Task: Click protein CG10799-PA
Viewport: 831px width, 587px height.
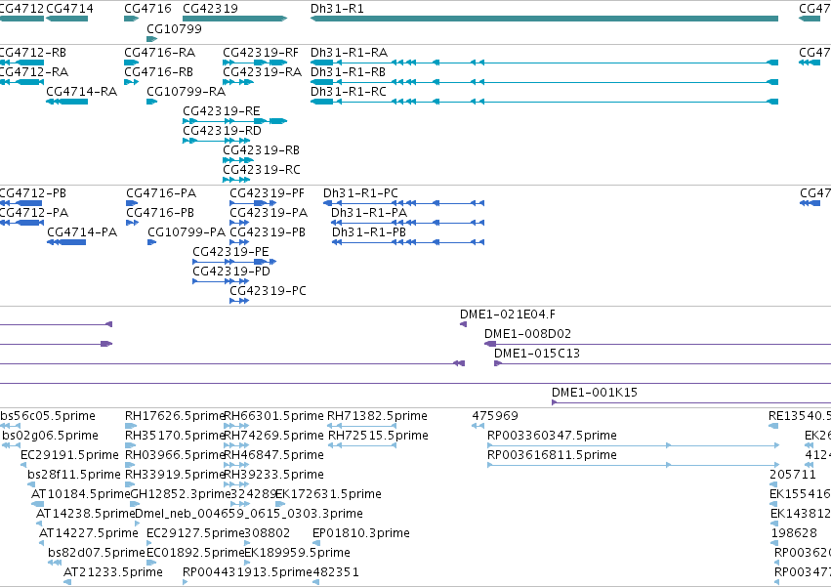Action: [152, 243]
